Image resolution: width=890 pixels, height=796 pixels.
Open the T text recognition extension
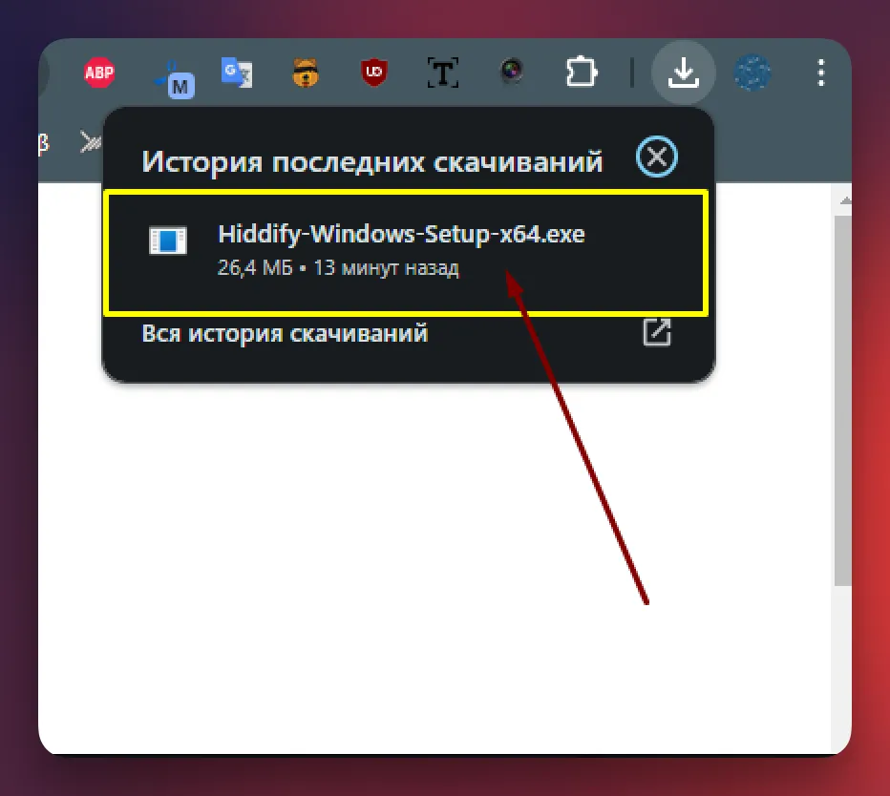[443, 73]
